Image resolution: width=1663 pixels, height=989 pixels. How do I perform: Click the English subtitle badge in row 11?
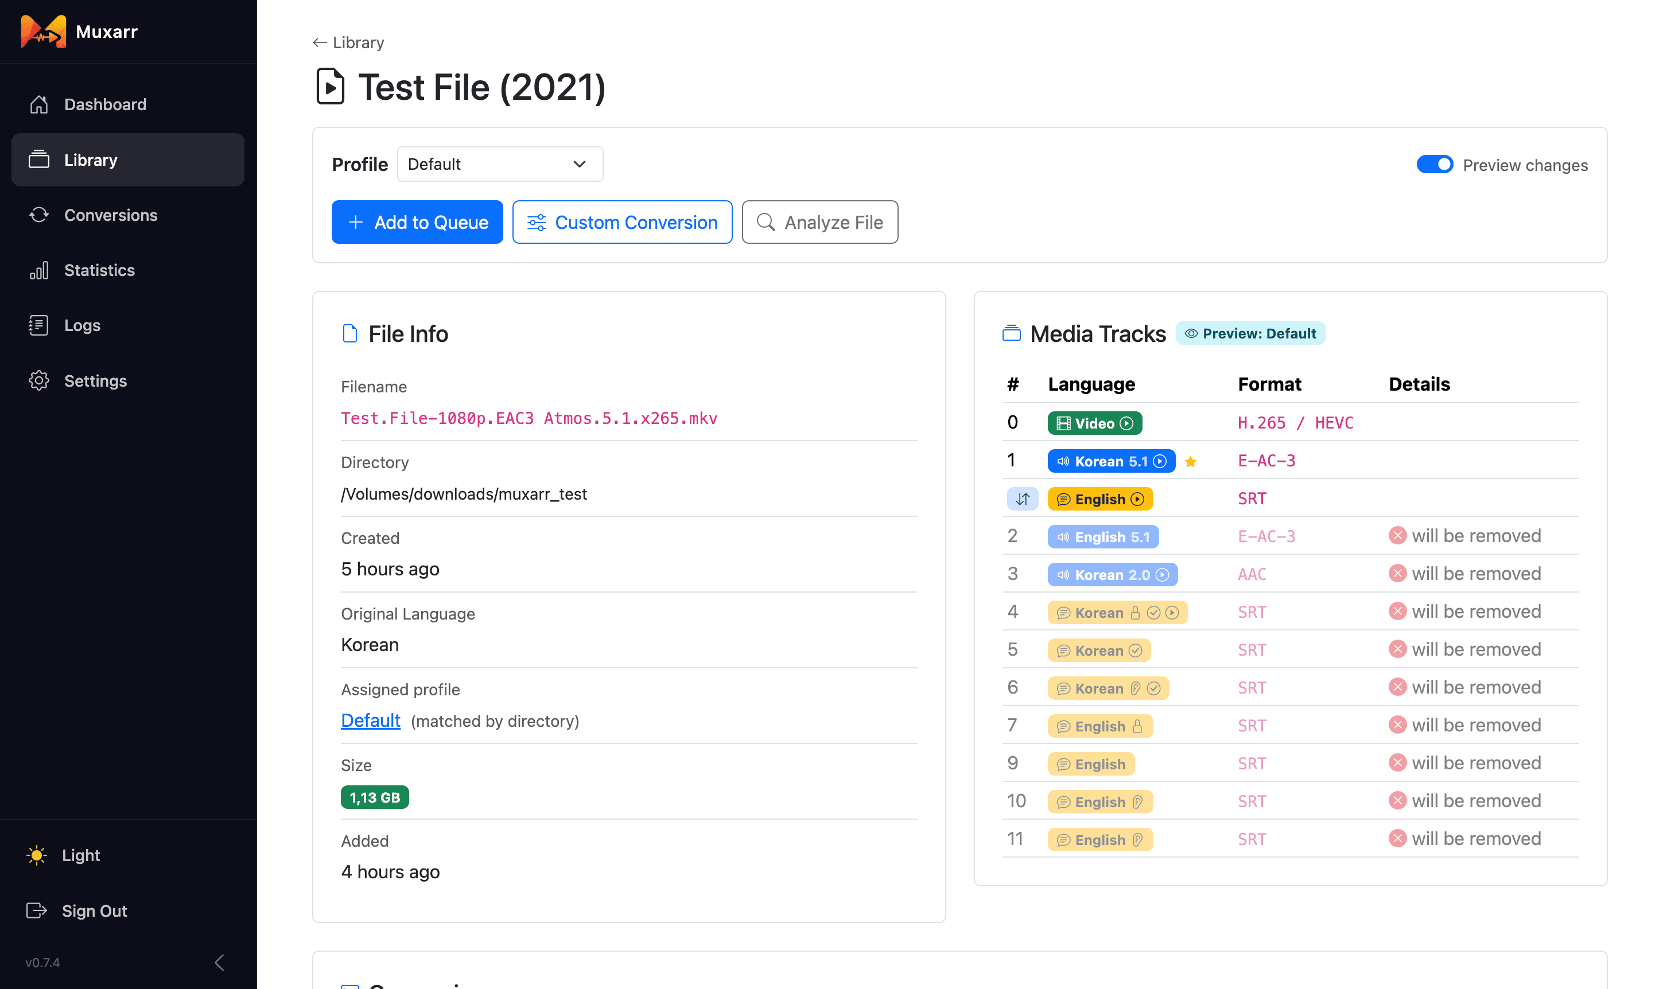tap(1100, 840)
